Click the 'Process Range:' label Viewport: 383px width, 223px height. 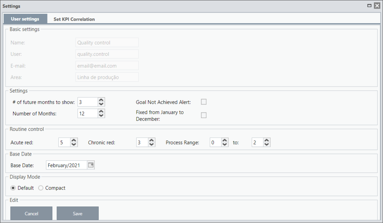182,142
